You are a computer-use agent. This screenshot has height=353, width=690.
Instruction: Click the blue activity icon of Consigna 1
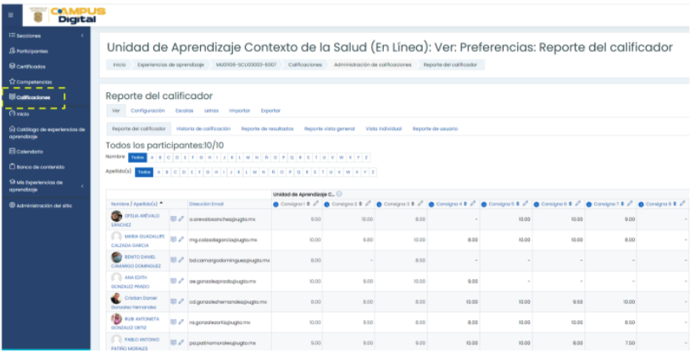(x=275, y=204)
